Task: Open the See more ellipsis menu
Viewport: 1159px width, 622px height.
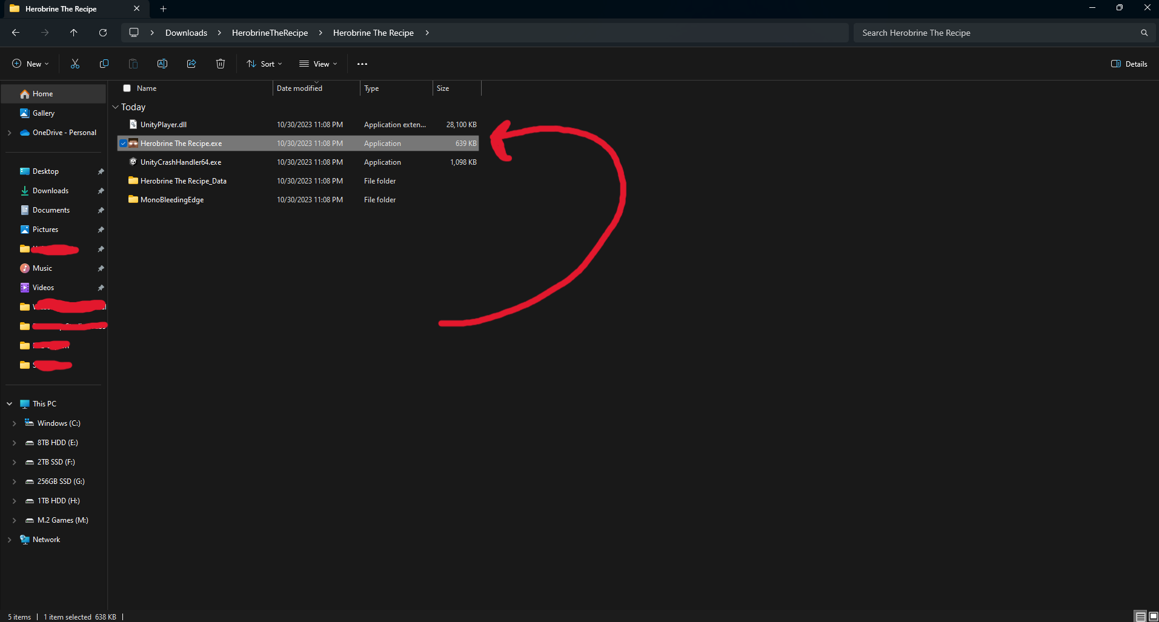Action: point(362,64)
